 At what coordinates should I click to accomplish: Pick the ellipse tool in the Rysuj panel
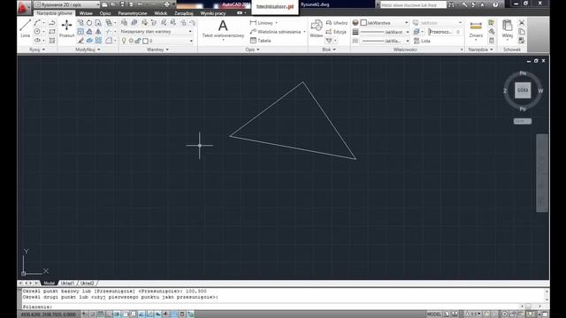coord(37,41)
